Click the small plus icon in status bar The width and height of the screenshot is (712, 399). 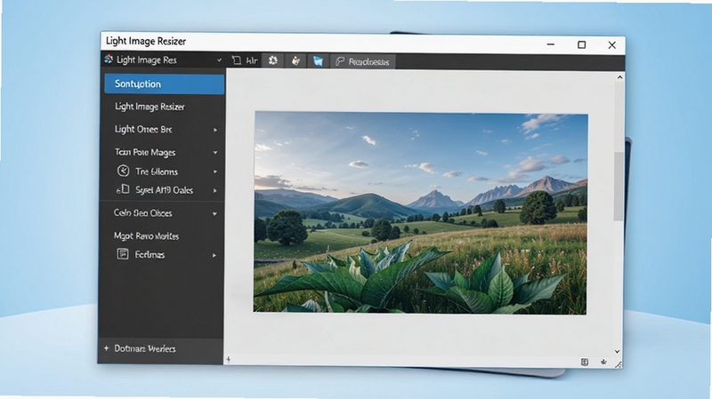[229, 360]
